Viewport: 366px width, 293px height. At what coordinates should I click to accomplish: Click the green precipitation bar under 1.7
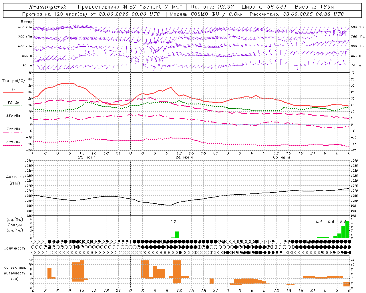pos(177,235)
